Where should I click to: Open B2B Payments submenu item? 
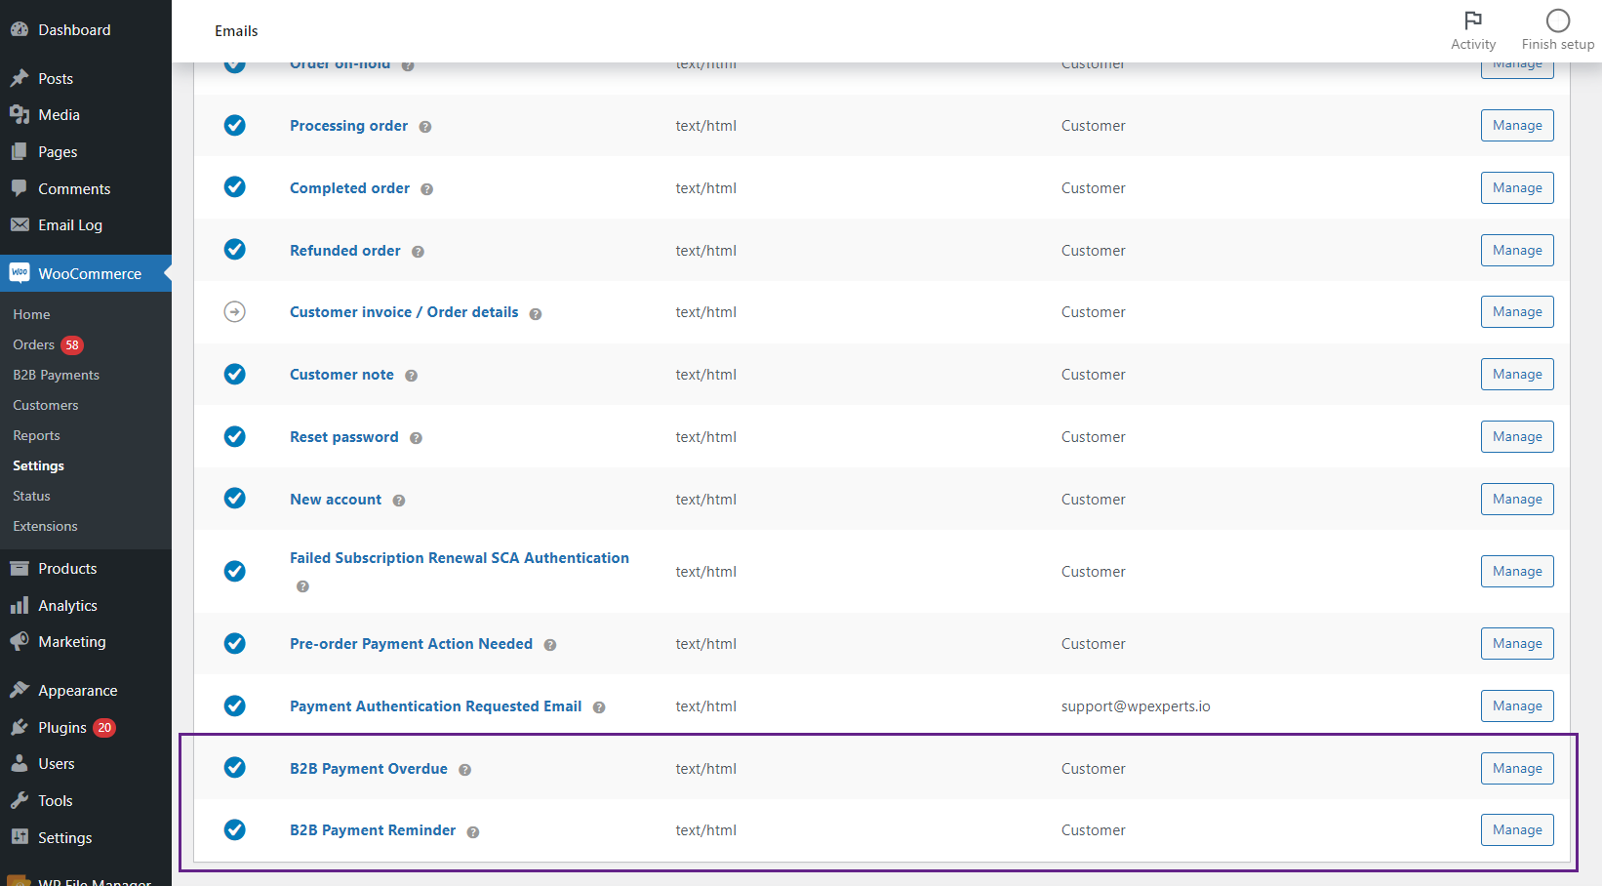coord(56,375)
